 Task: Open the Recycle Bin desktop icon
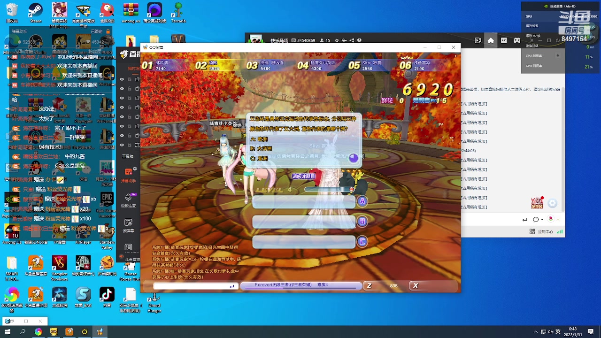click(12, 13)
